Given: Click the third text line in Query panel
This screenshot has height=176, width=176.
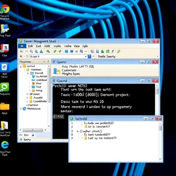Looking at the screenshot, I should coord(71,74).
